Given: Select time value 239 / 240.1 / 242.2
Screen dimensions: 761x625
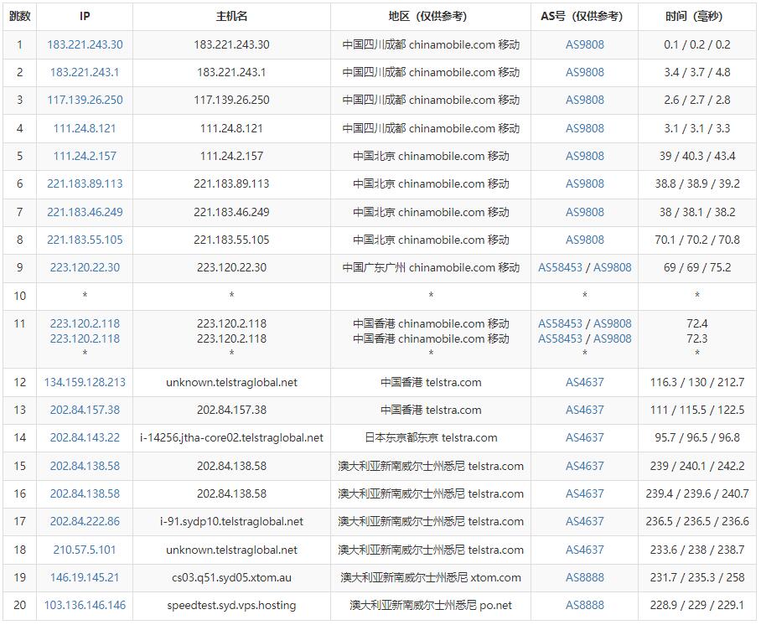Looking at the screenshot, I should click(697, 466).
